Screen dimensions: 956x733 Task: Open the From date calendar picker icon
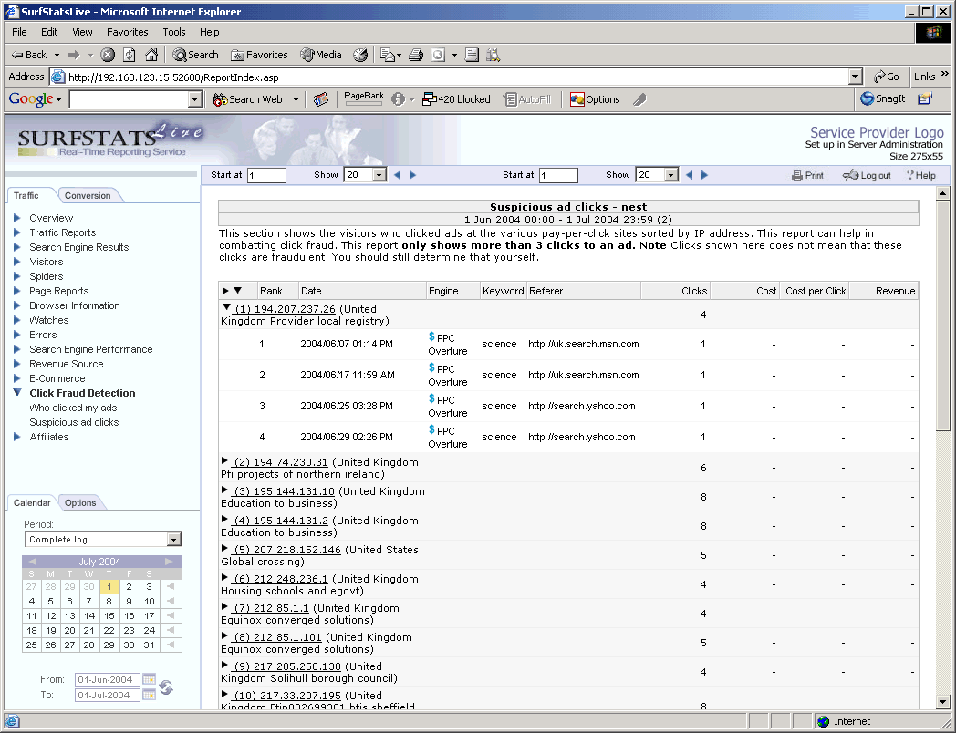(x=150, y=680)
